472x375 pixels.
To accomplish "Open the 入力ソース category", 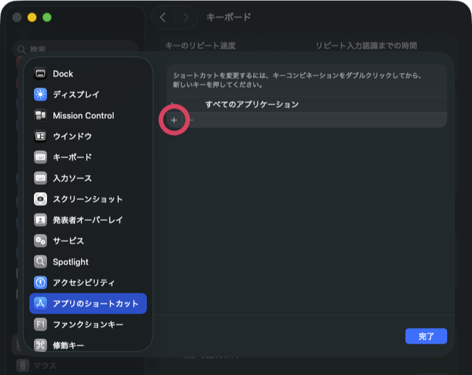I will pos(72,178).
